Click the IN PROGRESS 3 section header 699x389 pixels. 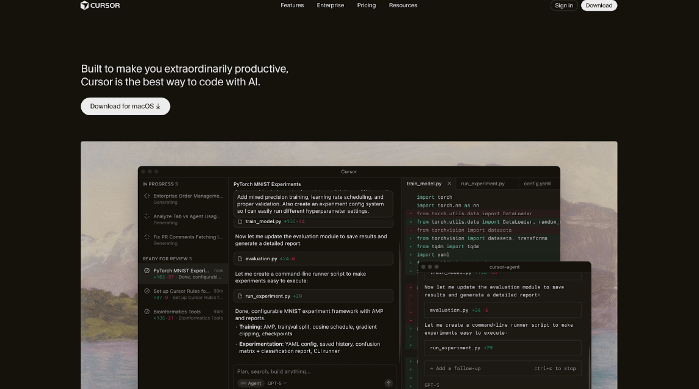click(160, 184)
